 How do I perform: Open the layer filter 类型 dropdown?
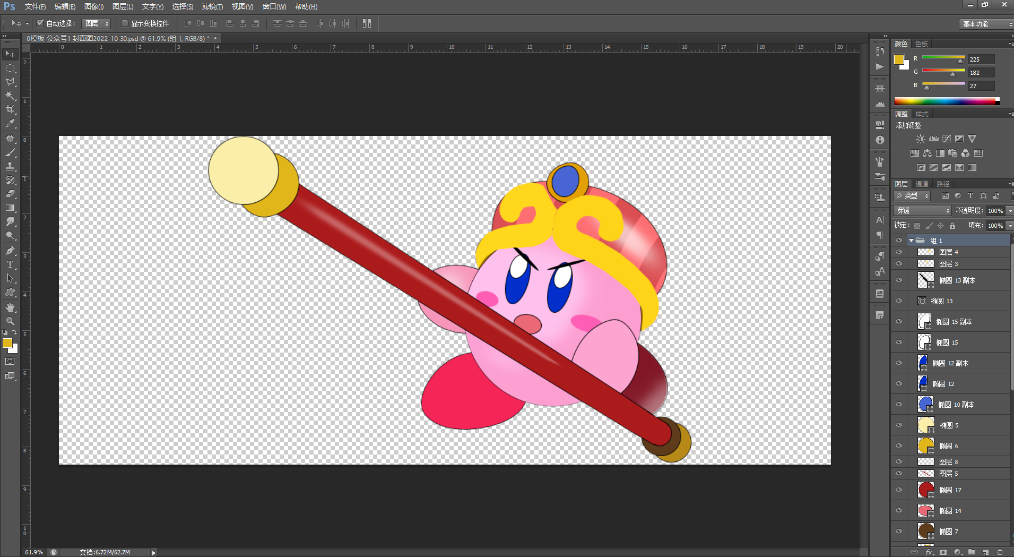(913, 196)
